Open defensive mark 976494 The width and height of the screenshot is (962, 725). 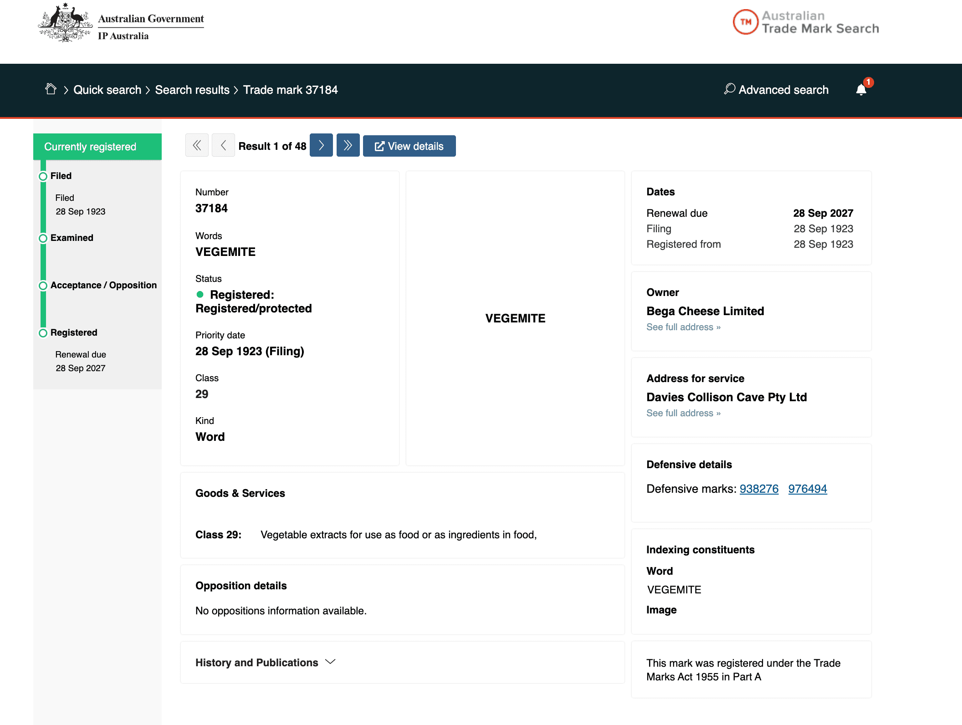coord(807,489)
